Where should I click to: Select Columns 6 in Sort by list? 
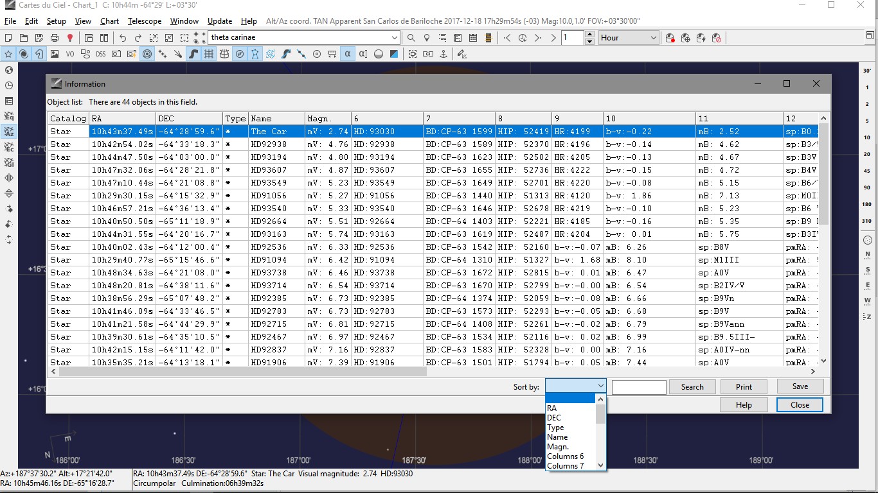[565, 456]
